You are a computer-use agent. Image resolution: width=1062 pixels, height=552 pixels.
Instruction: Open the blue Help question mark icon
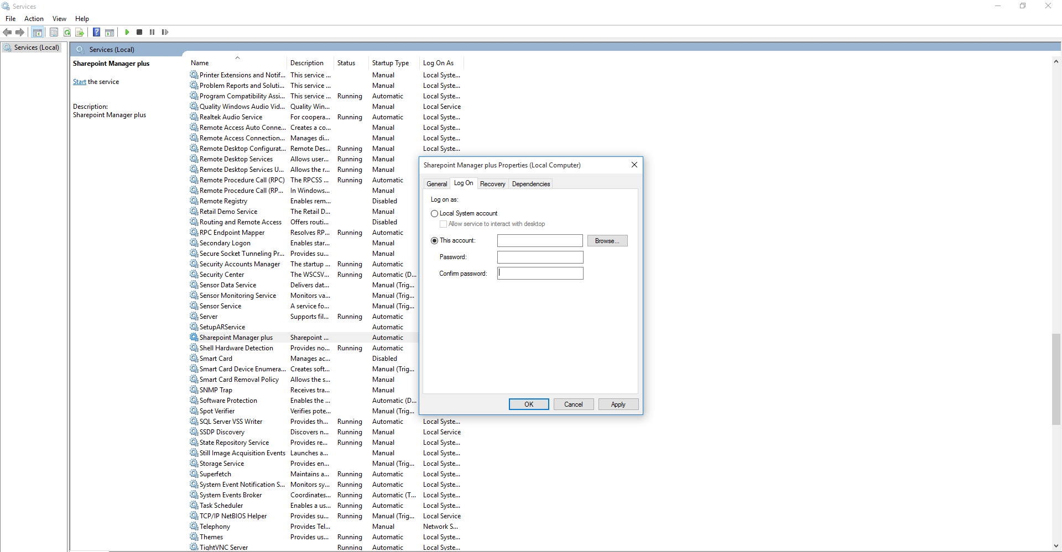click(96, 32)
